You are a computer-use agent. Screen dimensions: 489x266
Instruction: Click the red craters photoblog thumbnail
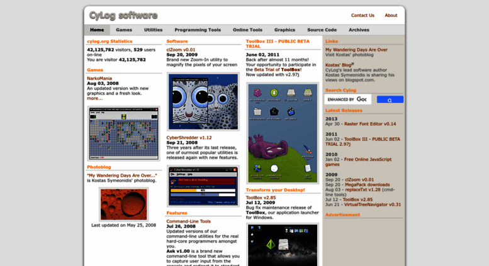pyautogui.click(x=124, y=204)
